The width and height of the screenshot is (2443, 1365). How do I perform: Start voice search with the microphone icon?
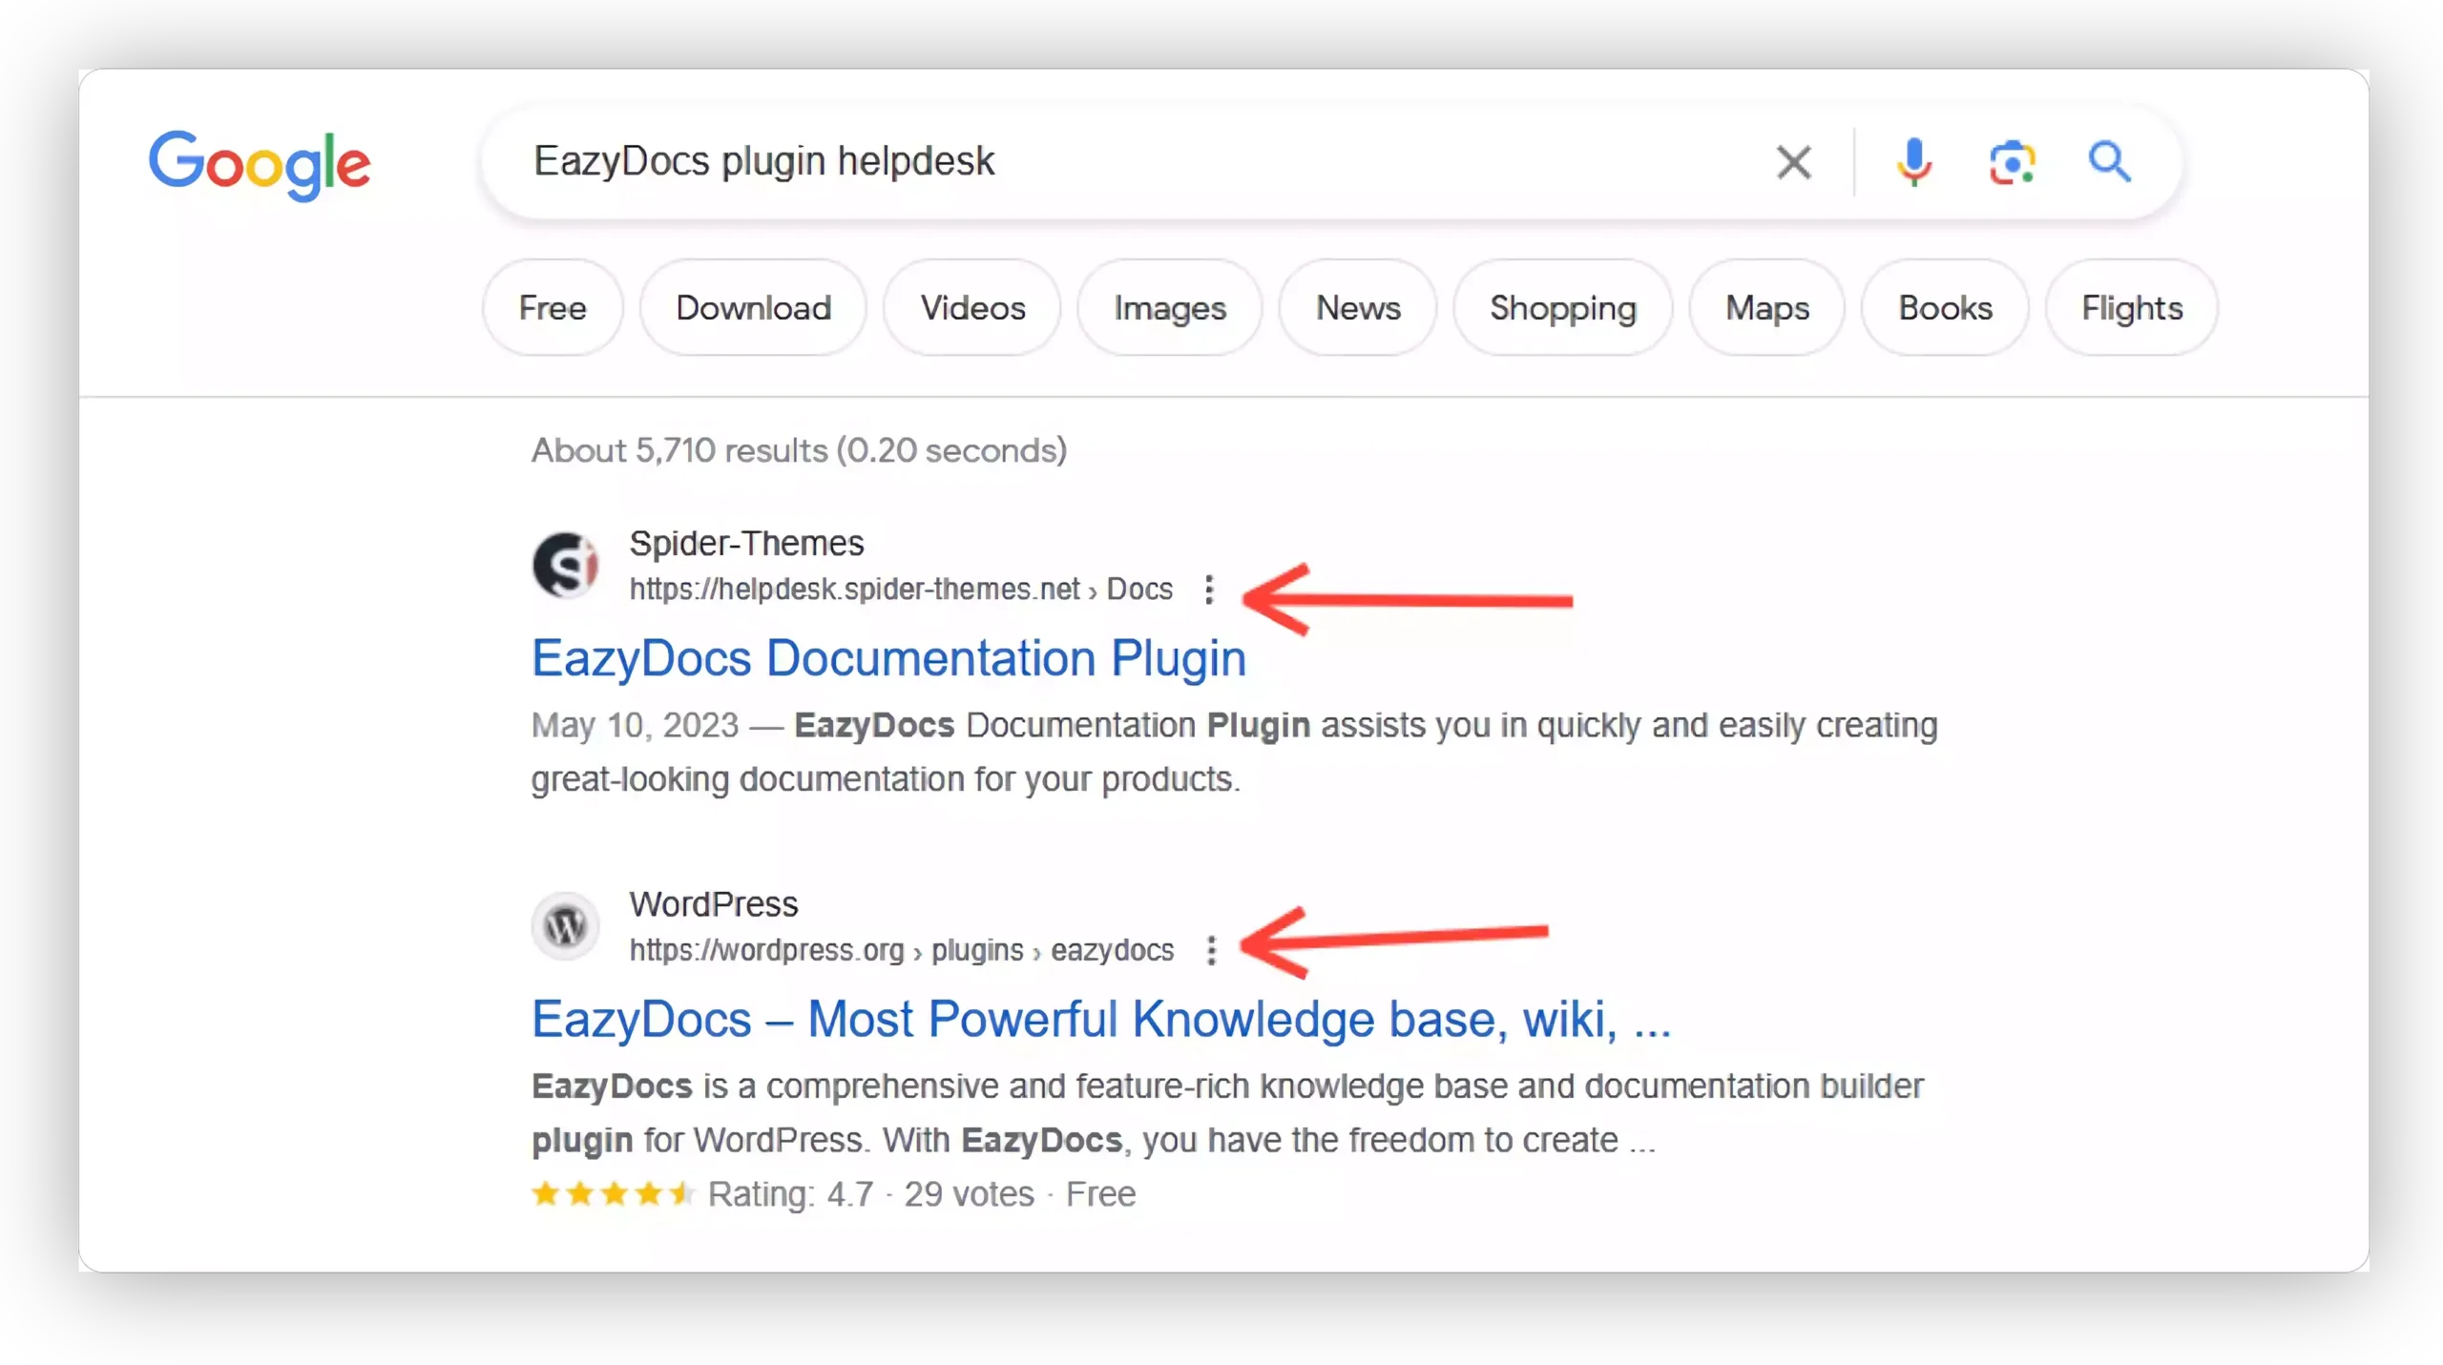click(1913, 162)
